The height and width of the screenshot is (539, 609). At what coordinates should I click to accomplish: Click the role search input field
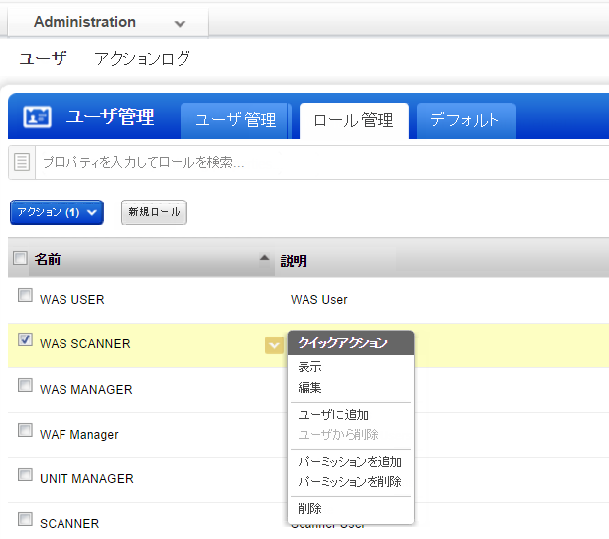click(x=317, y=162)
